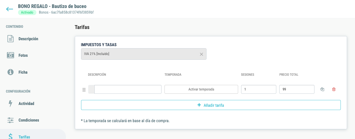Grab the tariff row drag handle

pos(84,90)
